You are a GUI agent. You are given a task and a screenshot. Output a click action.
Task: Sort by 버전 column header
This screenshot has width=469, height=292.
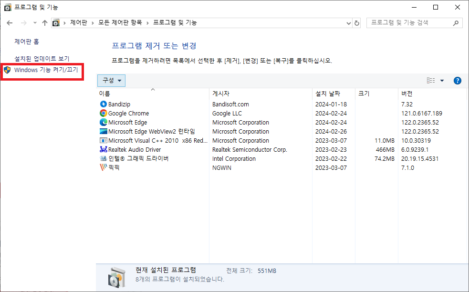click(432, 94)
